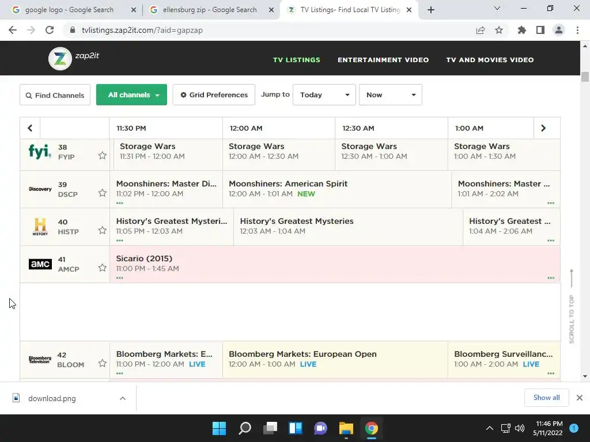
Task: Favorite the HISTP channel 40 star
Action: [x=103, y=230]
